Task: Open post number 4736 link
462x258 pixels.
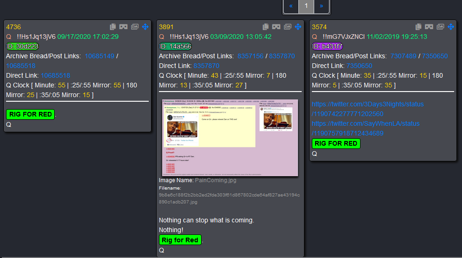Action: (13, 27)
